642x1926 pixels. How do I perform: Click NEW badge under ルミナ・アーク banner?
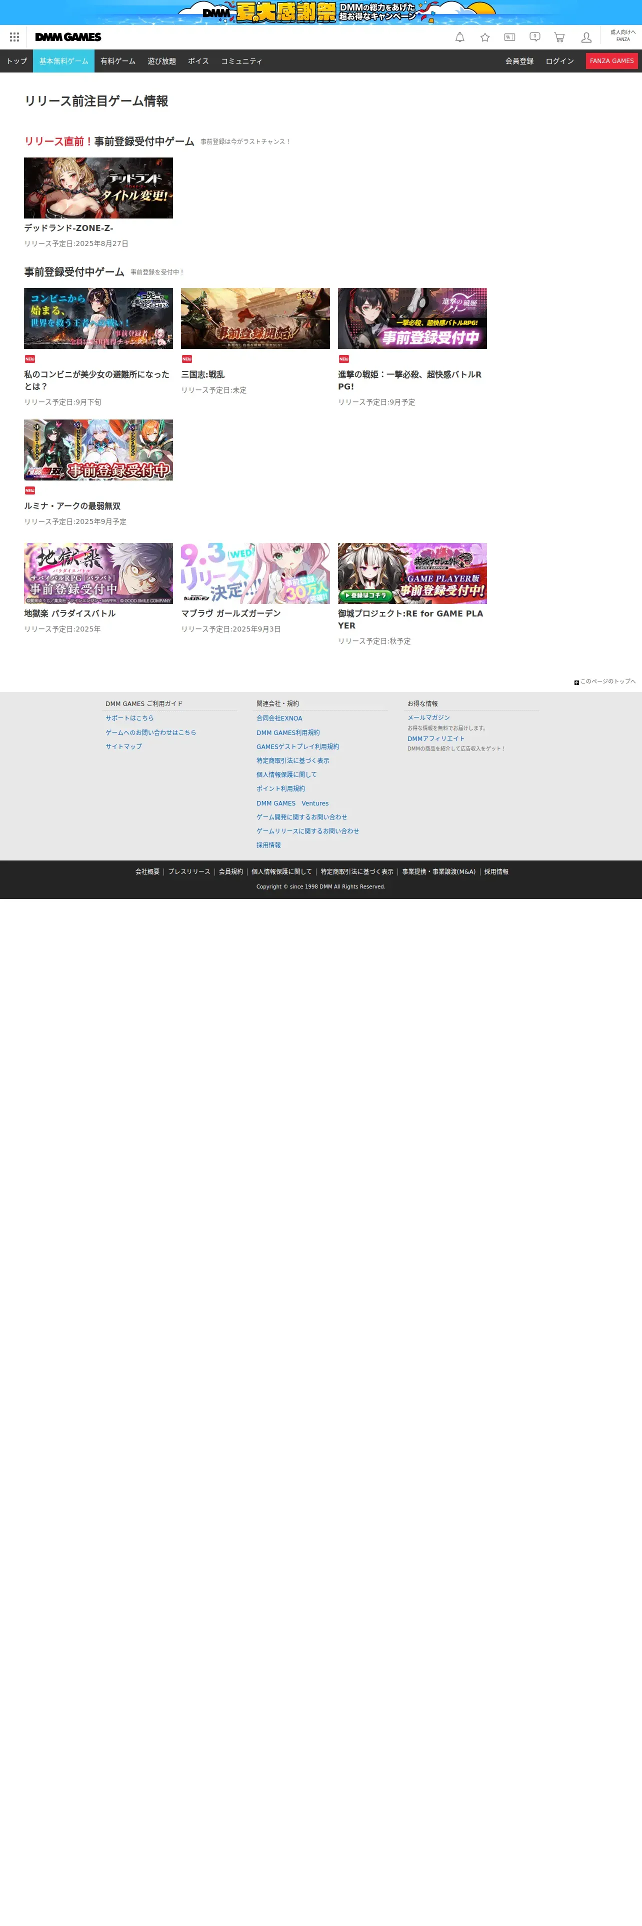point(30,490)
